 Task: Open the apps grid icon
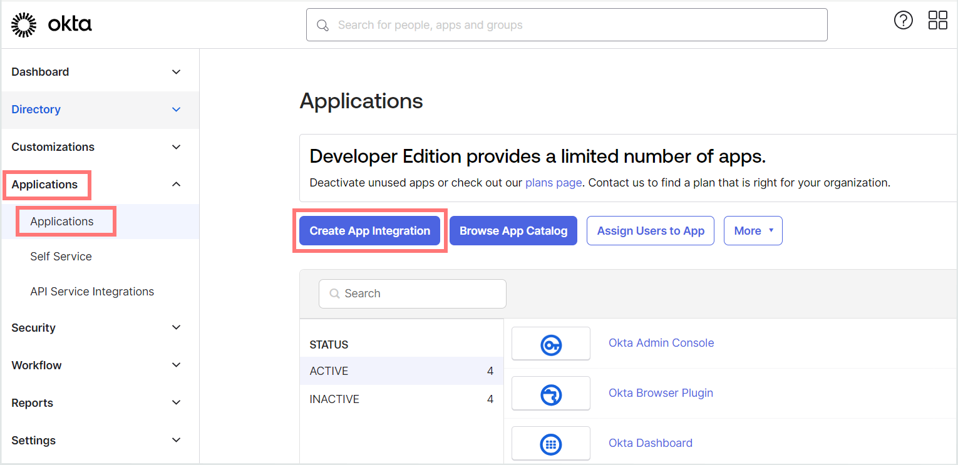(938, 20)
